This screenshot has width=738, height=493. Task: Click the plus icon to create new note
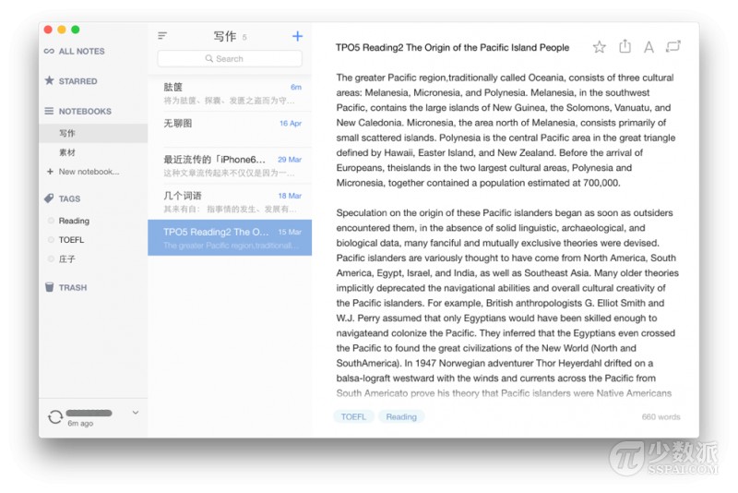point(297,36)
